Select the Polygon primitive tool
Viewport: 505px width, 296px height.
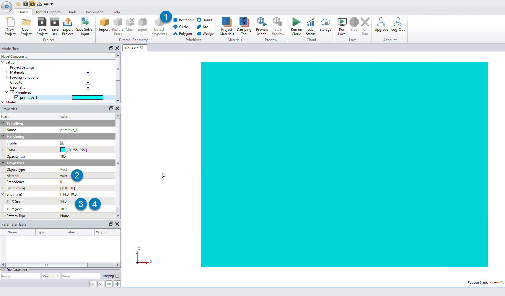(x=183, y=34)
